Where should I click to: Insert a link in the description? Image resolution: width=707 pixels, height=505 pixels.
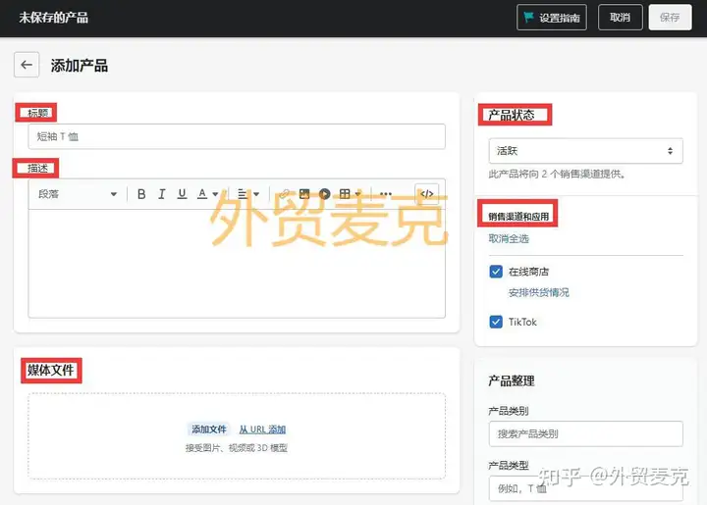(x=284, y=194)
